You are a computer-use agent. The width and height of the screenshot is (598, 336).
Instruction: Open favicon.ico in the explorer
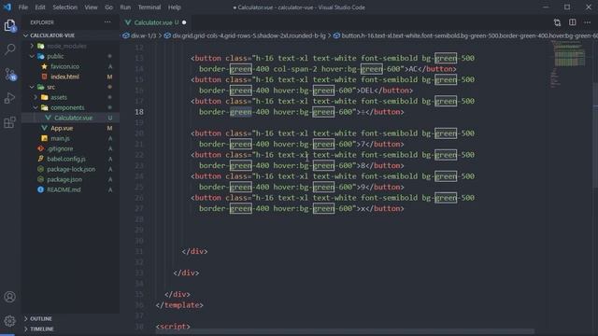pos(71,66)
